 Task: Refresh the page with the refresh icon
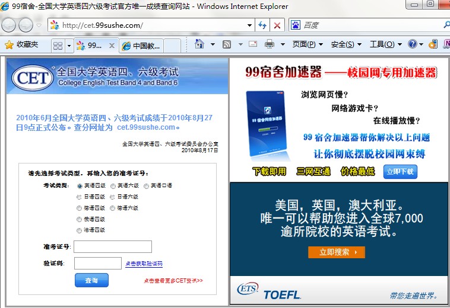[x=262, y=25]
